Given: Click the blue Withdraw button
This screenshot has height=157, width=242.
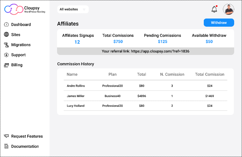Looking at the screenshot, I should 219,23.
